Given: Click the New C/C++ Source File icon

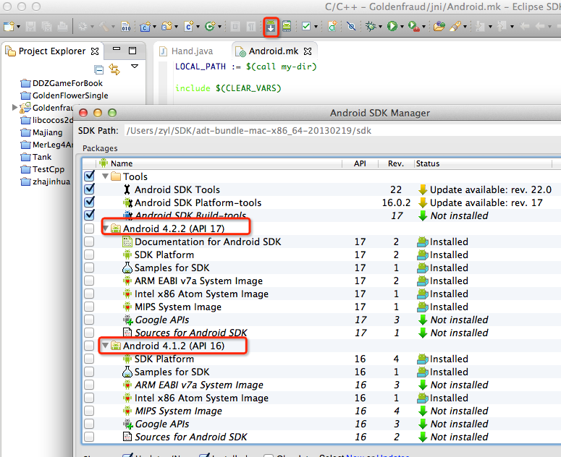Looking at the screenshot, I should pos(188,27).
